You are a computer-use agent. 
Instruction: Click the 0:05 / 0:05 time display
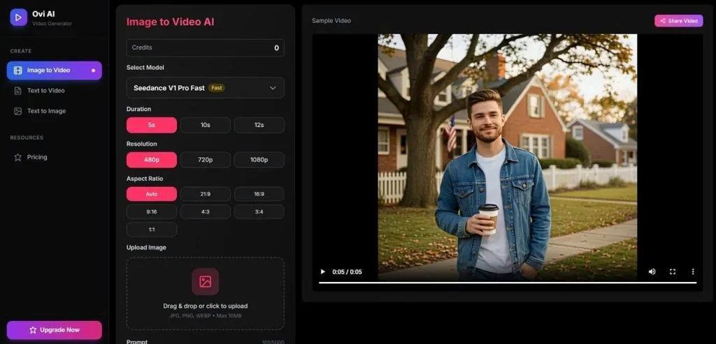tap(347, 272)
